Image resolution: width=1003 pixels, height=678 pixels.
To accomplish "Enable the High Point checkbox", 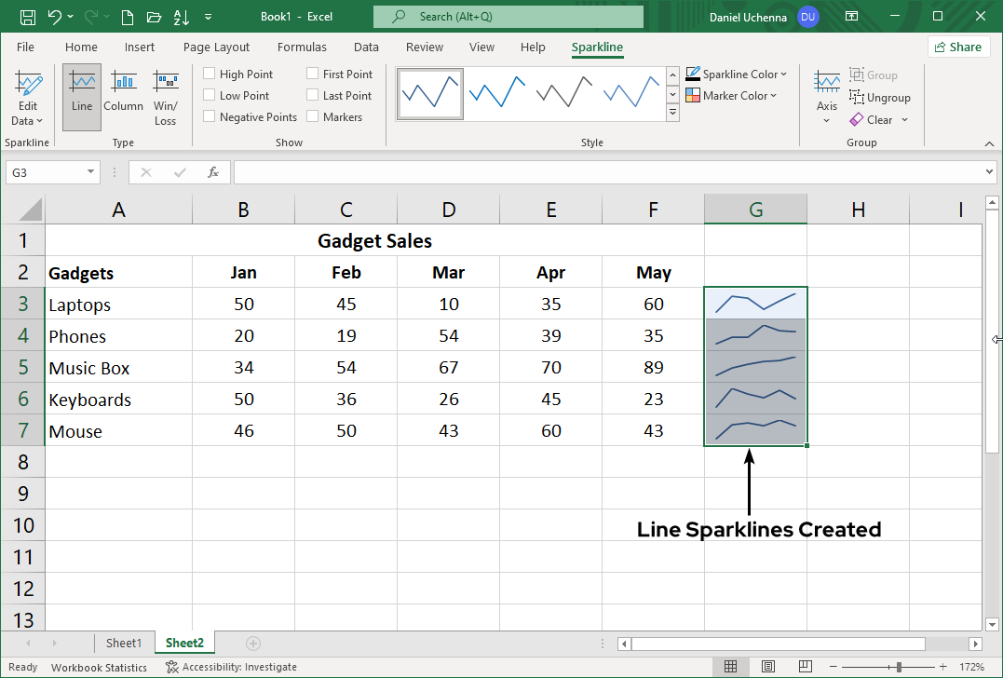I will click(209, 73).
